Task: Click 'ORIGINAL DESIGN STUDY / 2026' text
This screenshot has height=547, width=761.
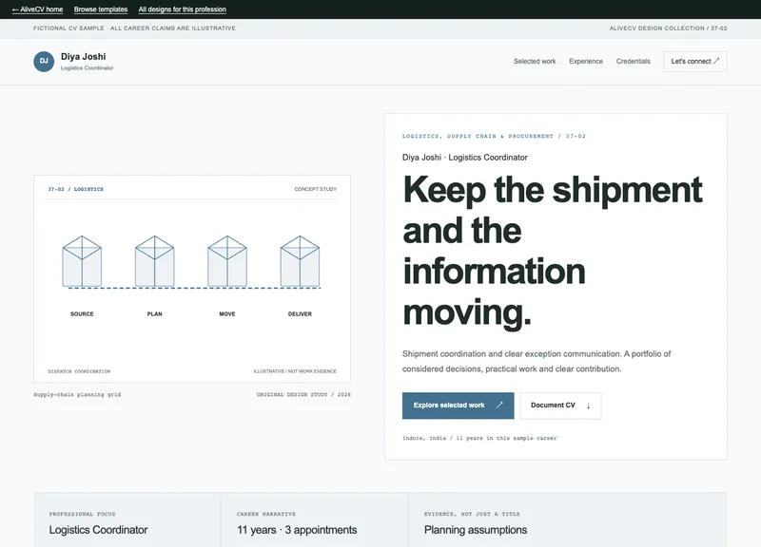Action: click(x=303, y=395)
